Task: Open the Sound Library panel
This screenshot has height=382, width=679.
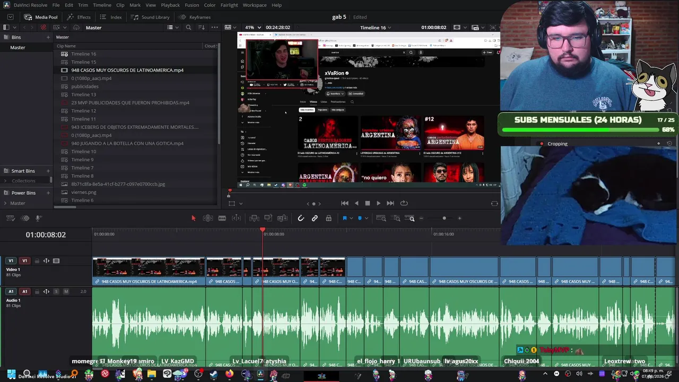Action: 150,17
